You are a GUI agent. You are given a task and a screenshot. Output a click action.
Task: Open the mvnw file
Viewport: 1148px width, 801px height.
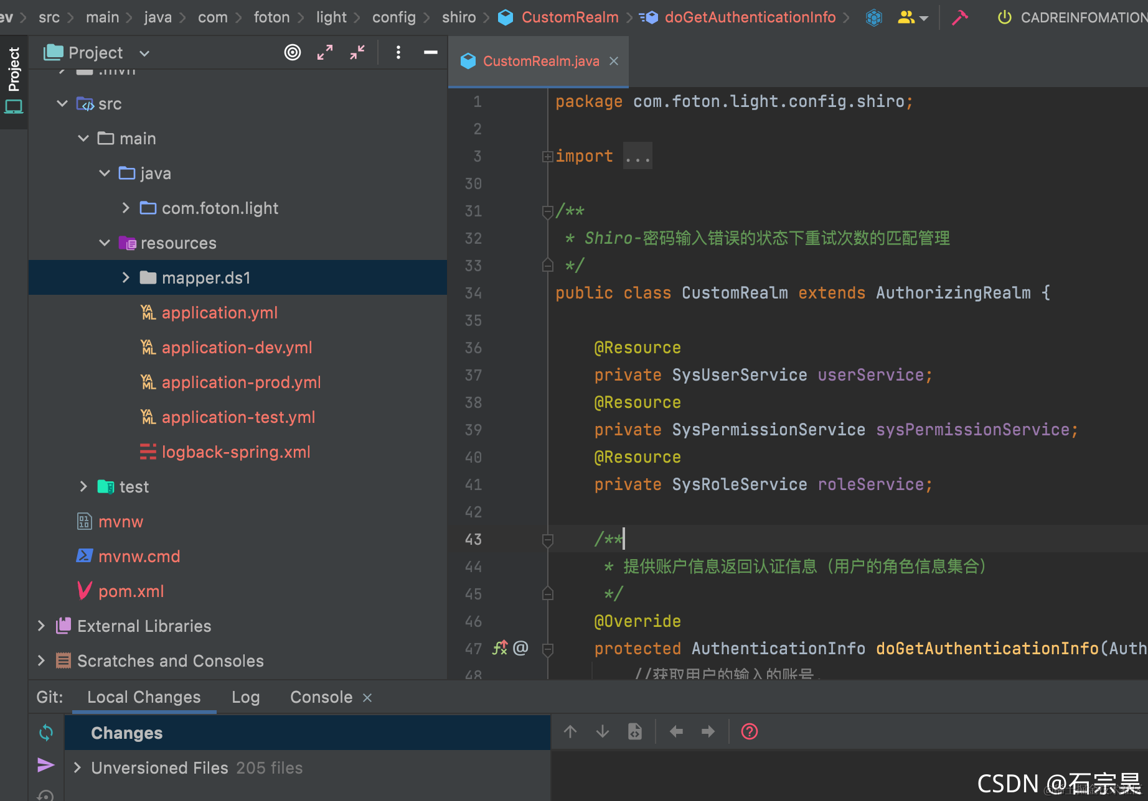point(121,522)
